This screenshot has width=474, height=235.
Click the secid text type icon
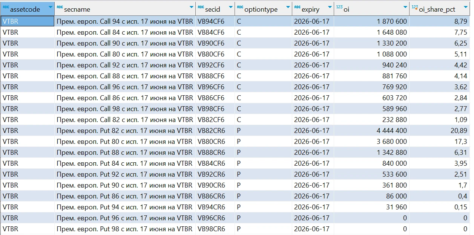coord(201,7)
